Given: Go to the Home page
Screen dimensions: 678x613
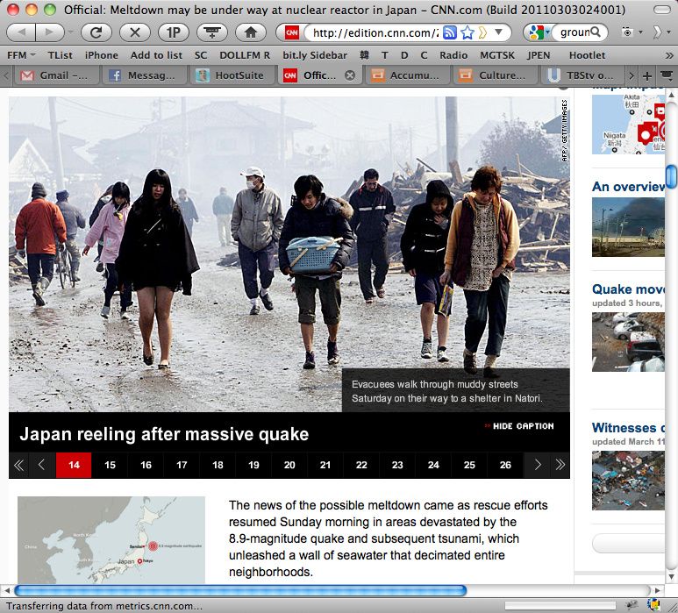Looking at the screenshot, I should point(250,32).
